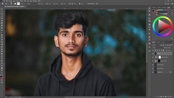
Task: Open the Filter menu
Action: click(x=25, y=1)
